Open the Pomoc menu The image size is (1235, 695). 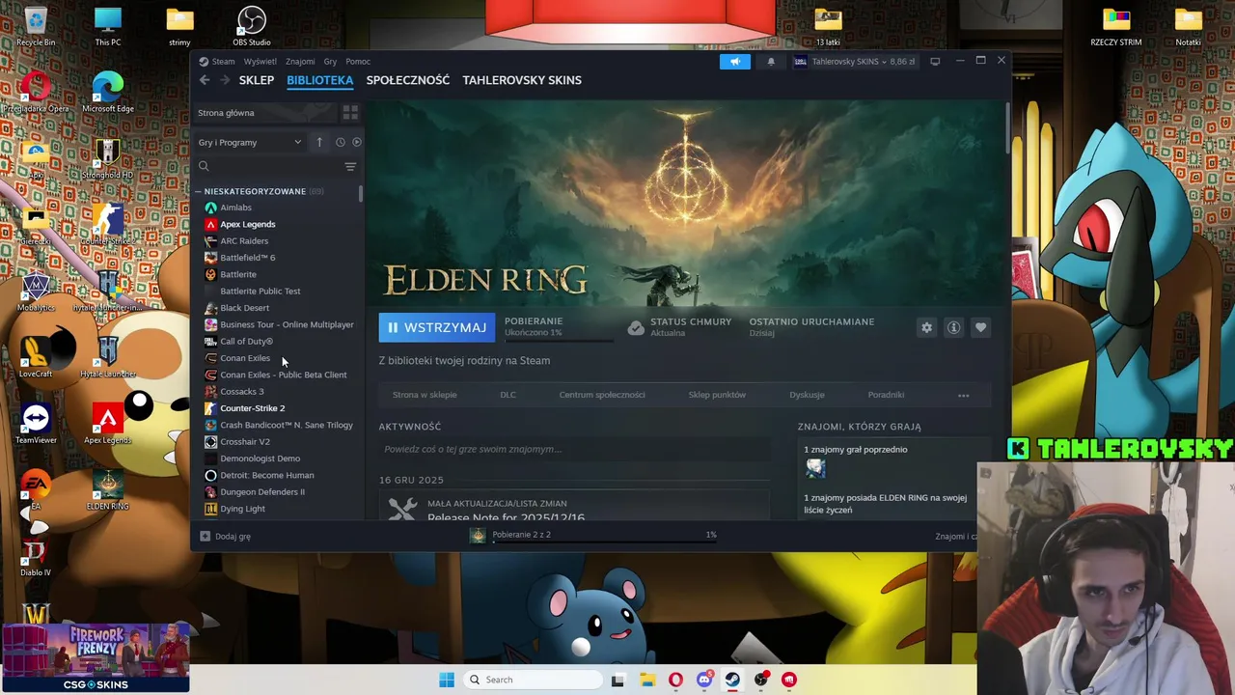(x=358, y=61)
